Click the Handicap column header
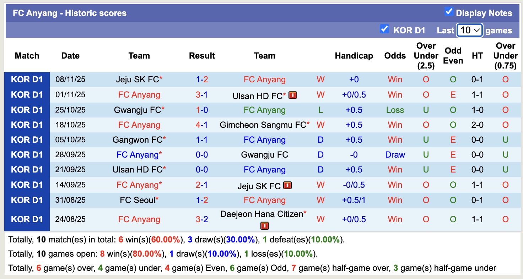Screen dimensions: 523x279 pyautogui.click(x=354, y=56)
